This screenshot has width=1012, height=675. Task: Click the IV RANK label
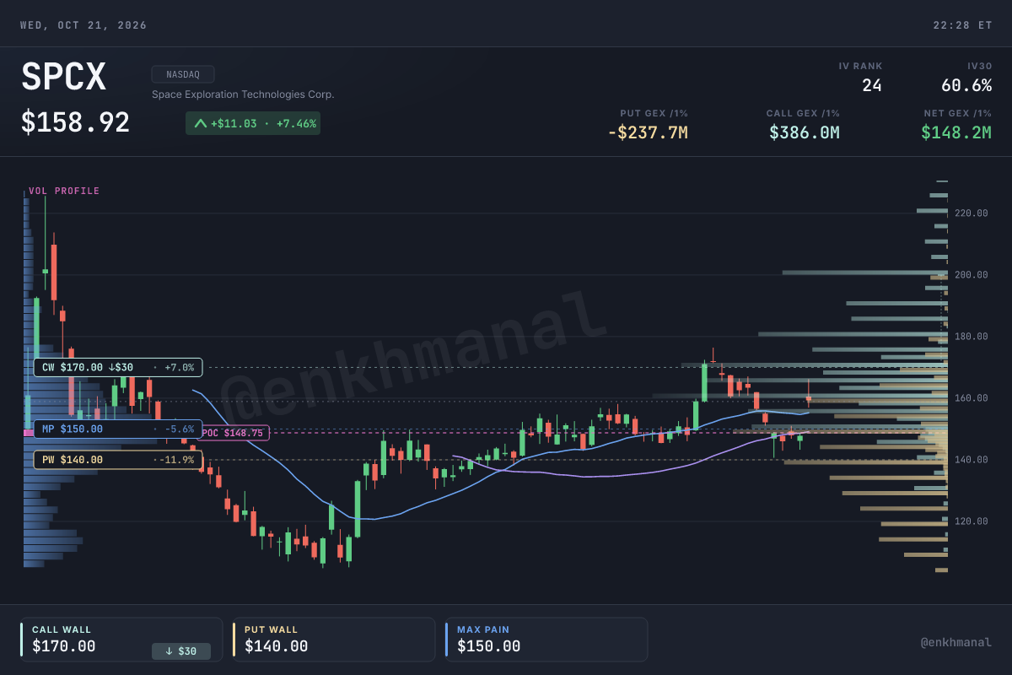click(x=860, y=66)
